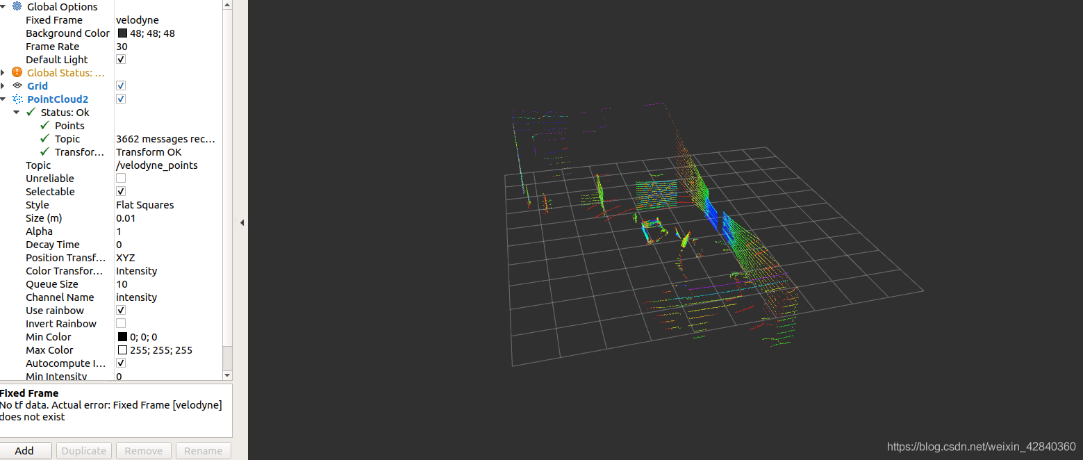
Task: Click the Add button
Action: point(26,450)
